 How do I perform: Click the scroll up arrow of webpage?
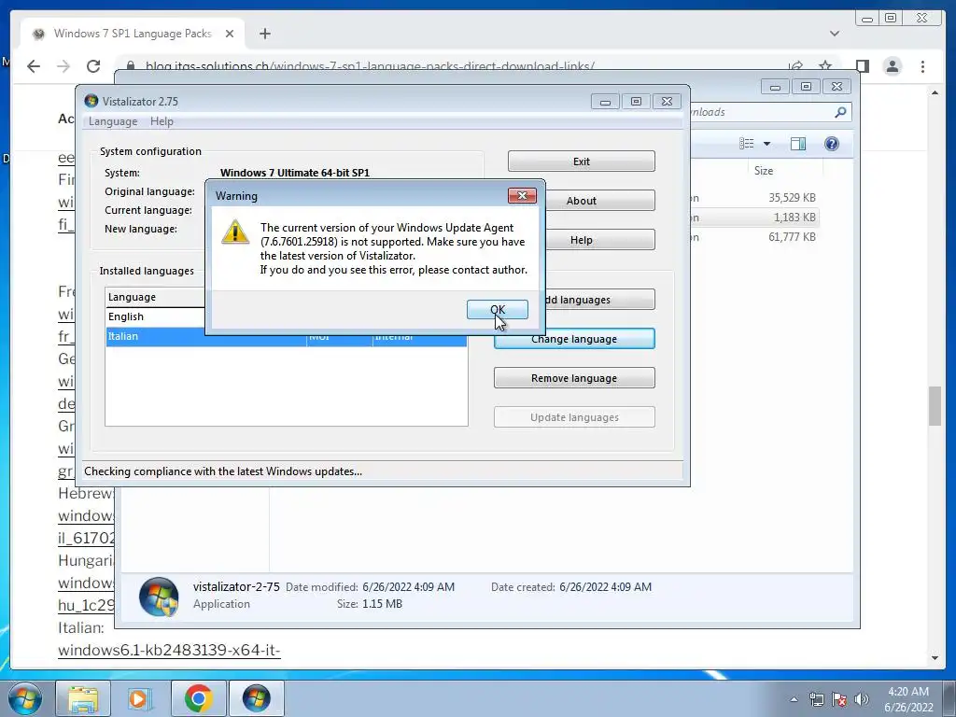935,92
